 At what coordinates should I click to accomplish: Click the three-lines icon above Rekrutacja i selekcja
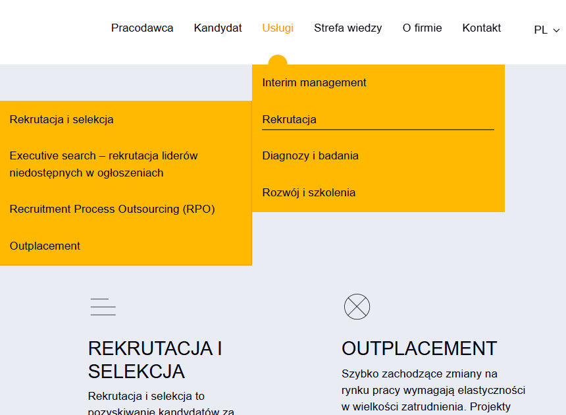point(103,307)
